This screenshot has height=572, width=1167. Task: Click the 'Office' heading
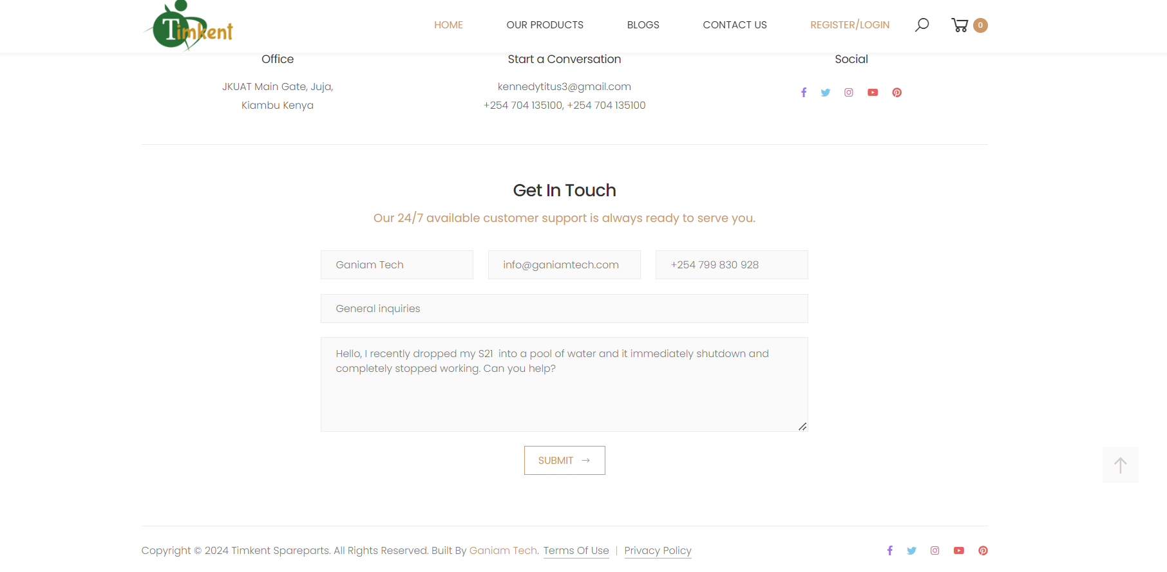tap(278, 59)
